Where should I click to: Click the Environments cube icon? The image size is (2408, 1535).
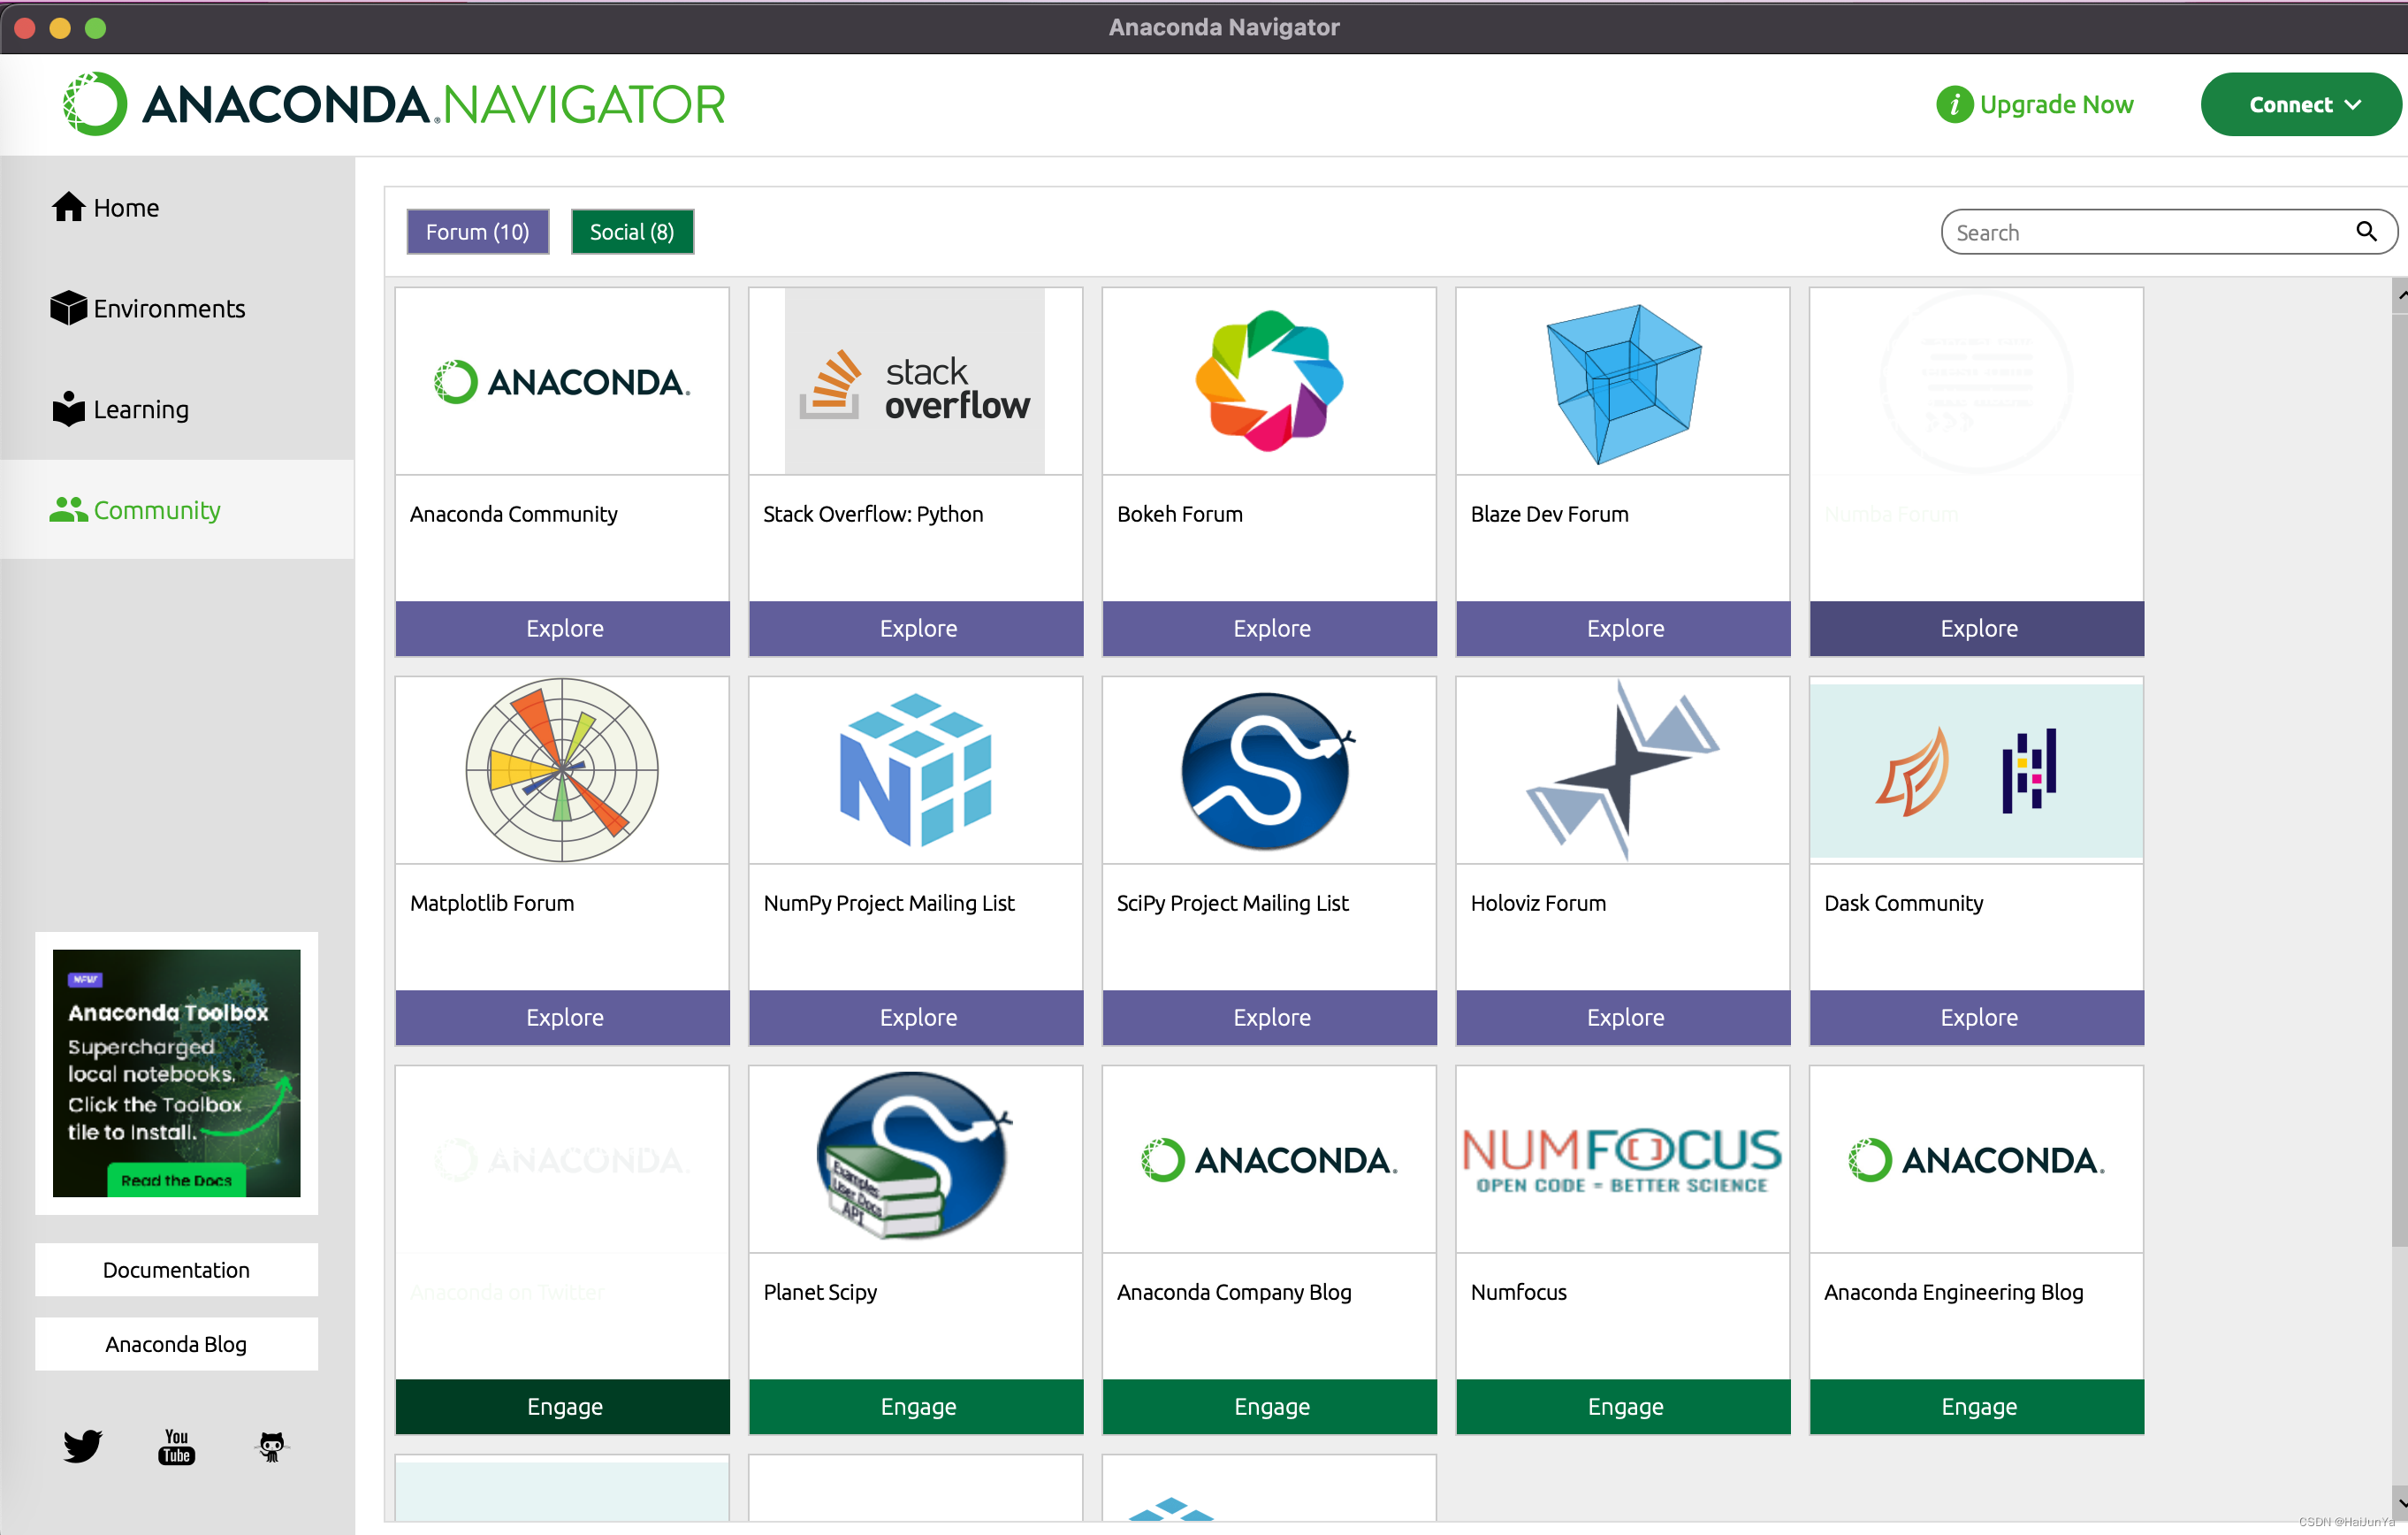[68, 308]
